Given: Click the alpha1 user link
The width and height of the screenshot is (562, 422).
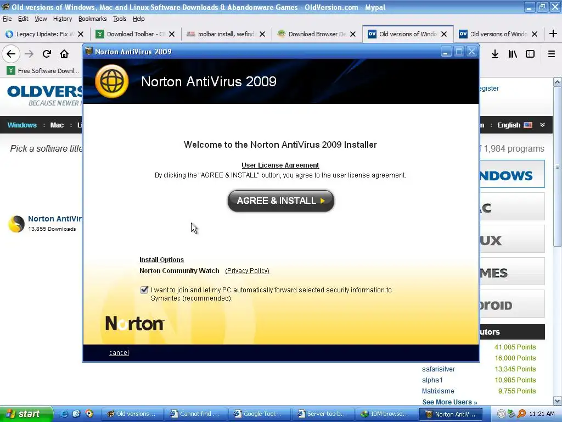Looking at the screenshot, I should (432, 380).
